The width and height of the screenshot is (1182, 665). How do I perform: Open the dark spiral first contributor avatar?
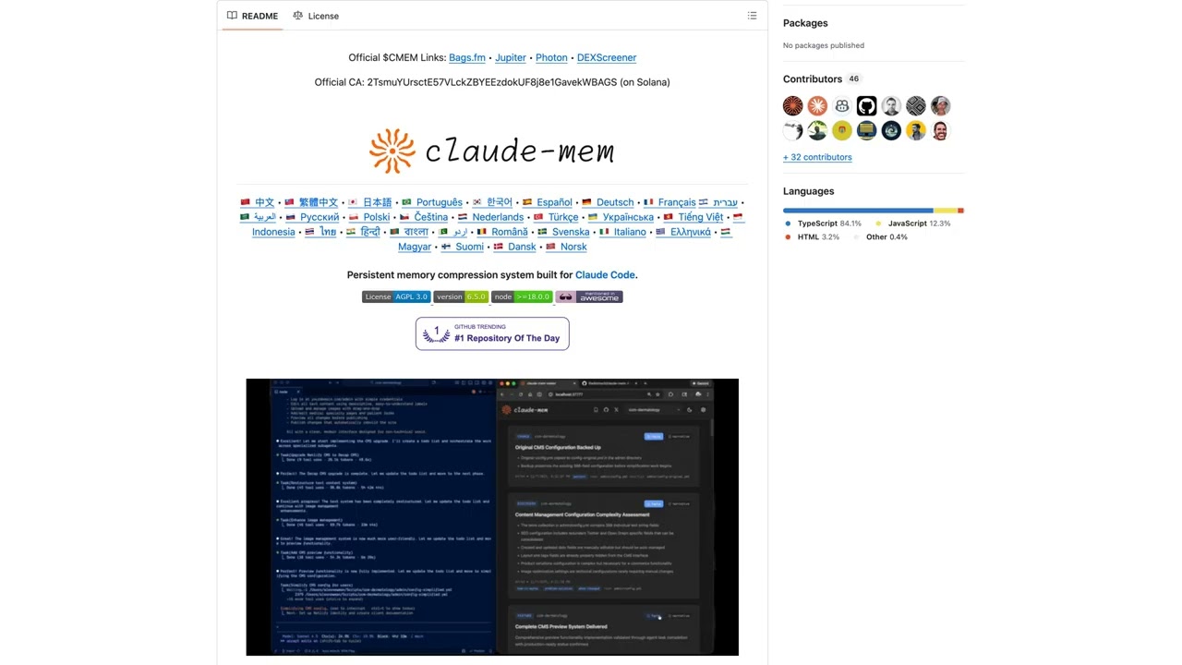point(793,106)
